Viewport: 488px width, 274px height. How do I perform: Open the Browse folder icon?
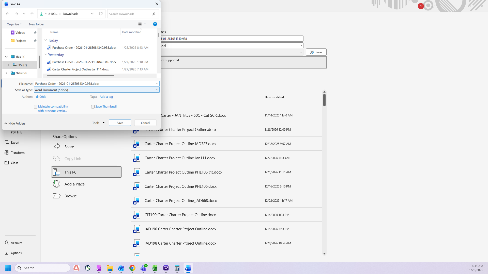56,196
